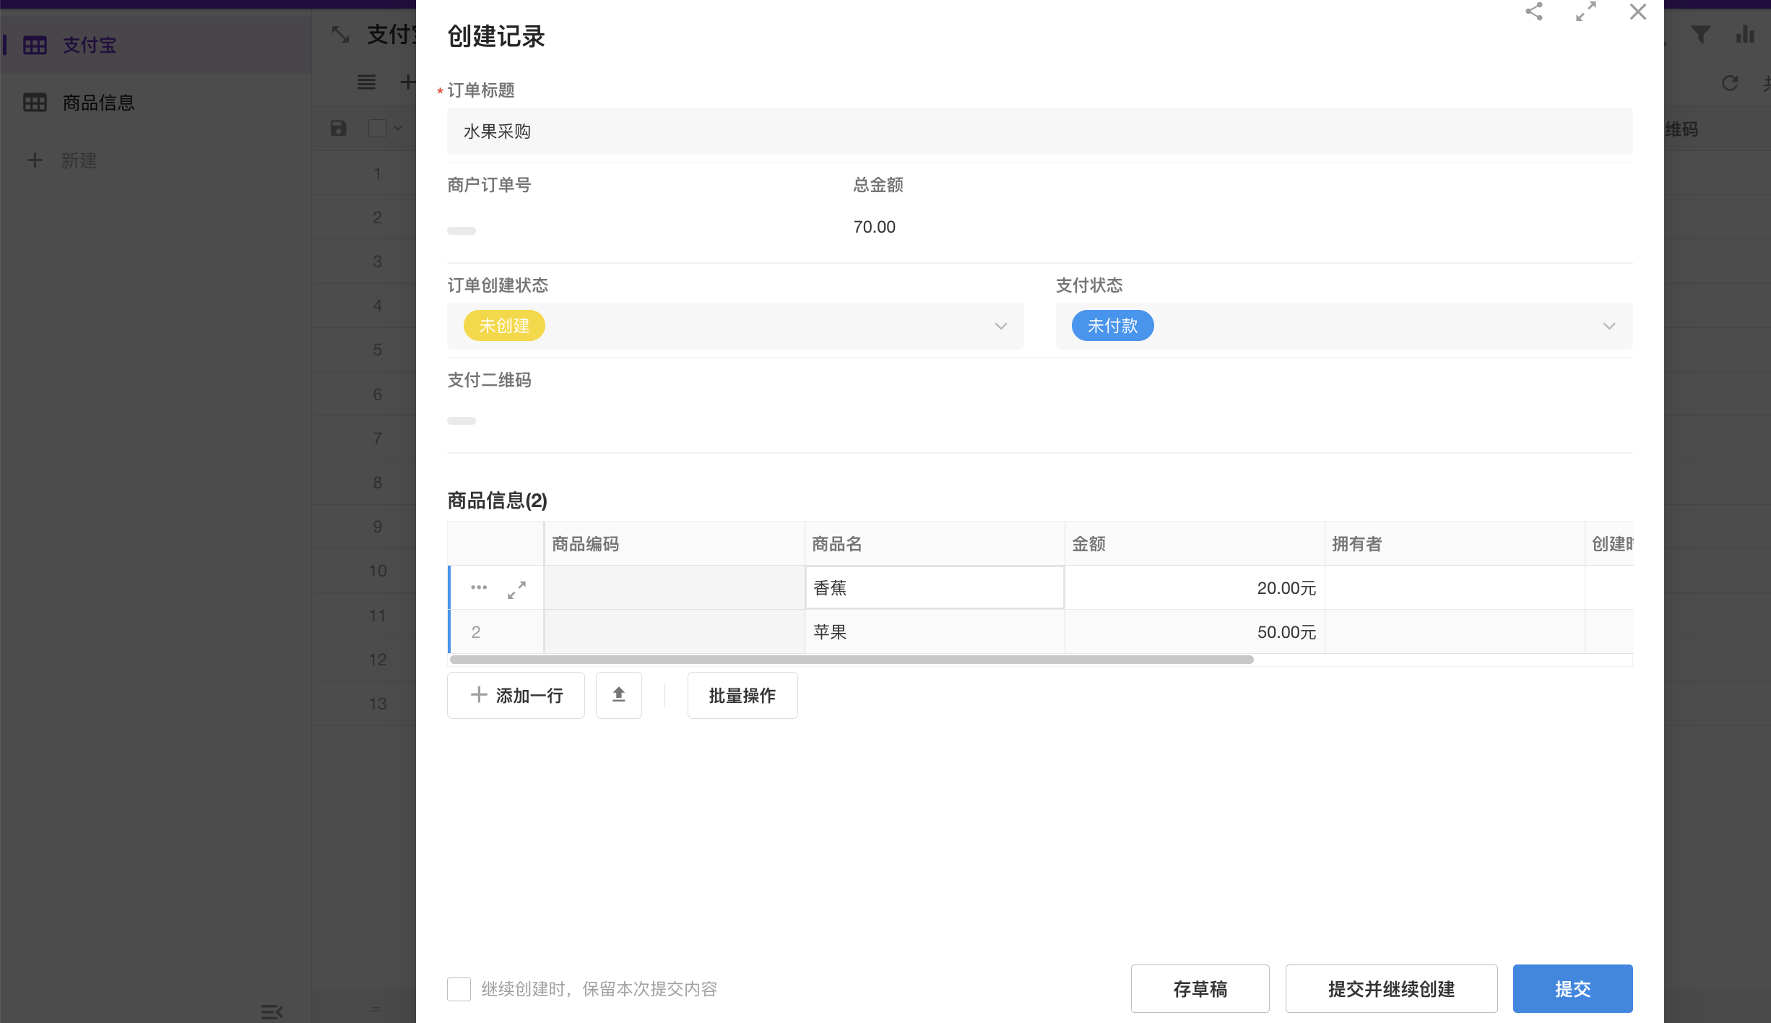This screenshot has width=1771, height=1023.
Task: Click the 商品信息 horizontal scrollbar
Action: click(851, 660)
